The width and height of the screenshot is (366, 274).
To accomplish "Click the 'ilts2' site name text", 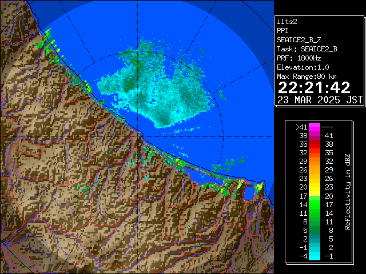I will pyautogui.click(x=287, y=22).
